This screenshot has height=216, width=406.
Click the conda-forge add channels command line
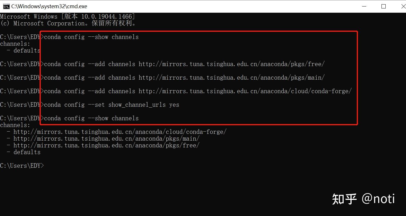198,91
